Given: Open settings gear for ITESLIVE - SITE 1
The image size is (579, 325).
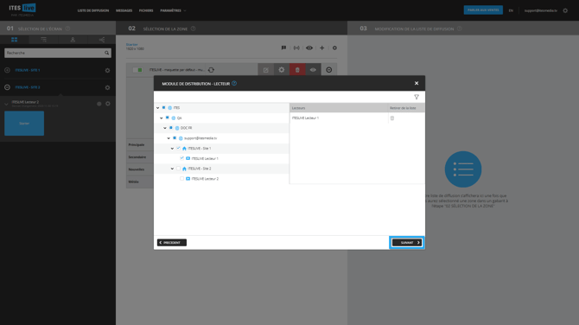Looking at the screenshot, I should (x=107, y=70).
